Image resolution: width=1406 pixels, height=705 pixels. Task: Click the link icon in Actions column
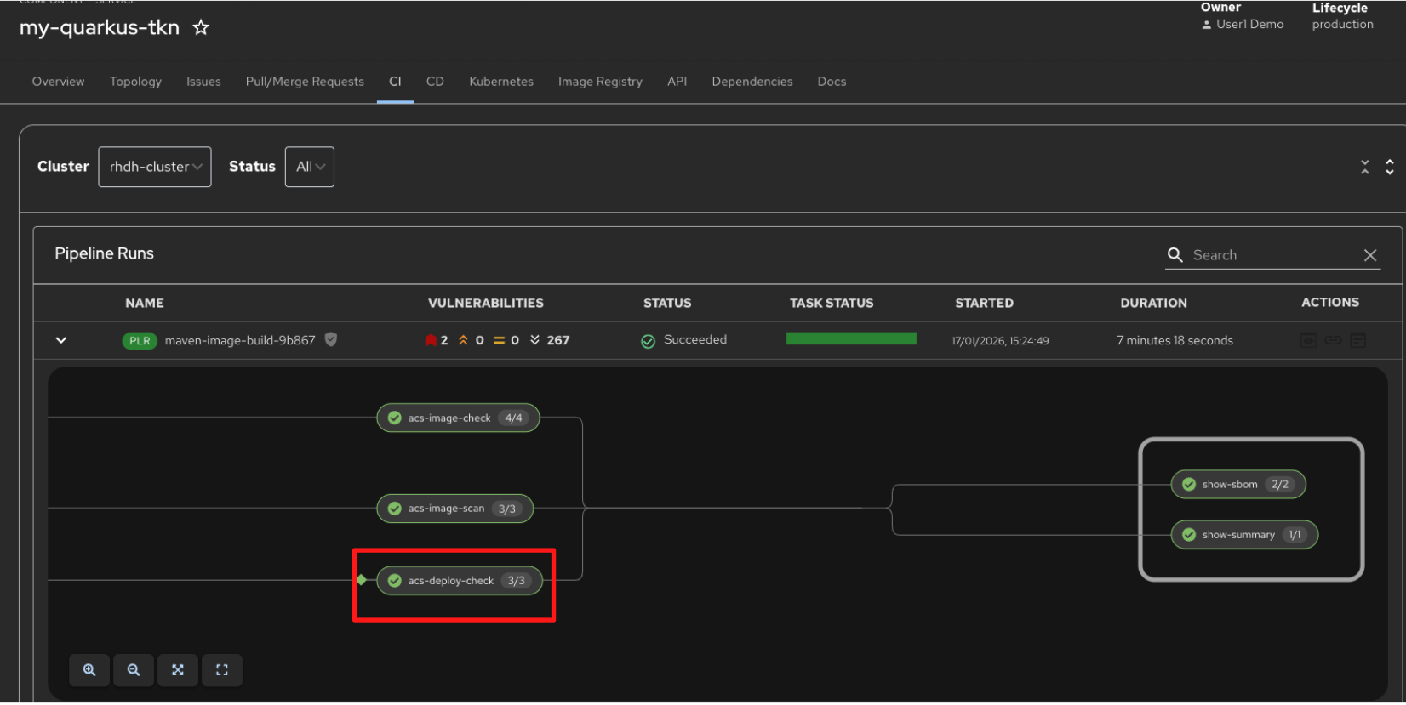click(x=1333, y=340)
